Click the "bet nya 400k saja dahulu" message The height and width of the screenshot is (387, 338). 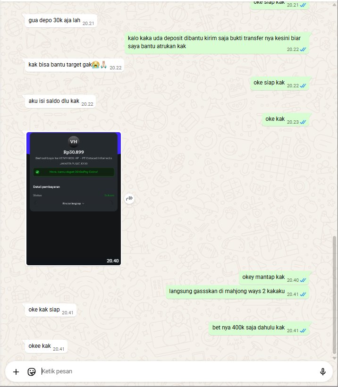click(x=259, y=328)
